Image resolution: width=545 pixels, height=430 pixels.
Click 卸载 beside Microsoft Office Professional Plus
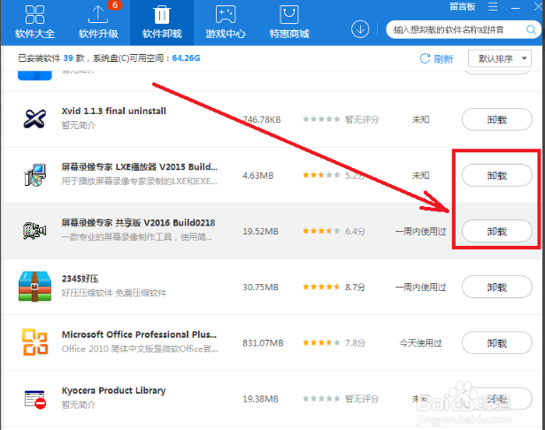click(496, 342)
